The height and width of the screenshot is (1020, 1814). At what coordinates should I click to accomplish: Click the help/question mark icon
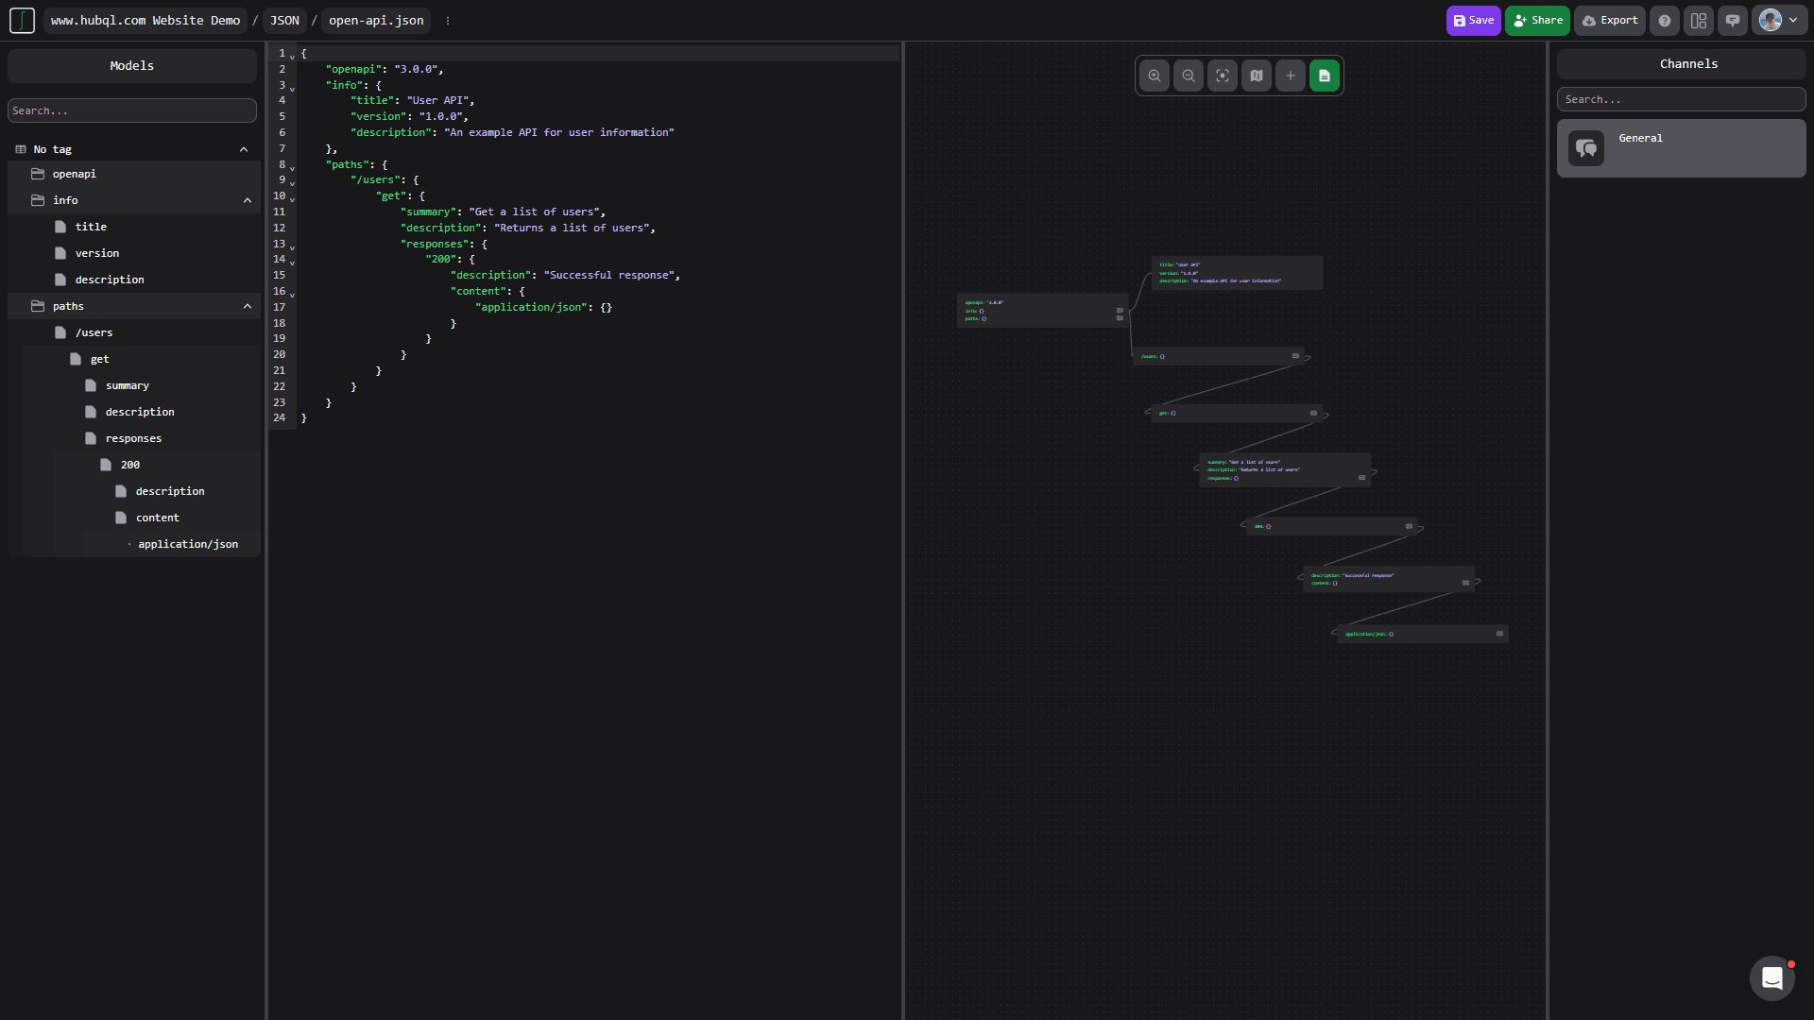pos(1665,20)
